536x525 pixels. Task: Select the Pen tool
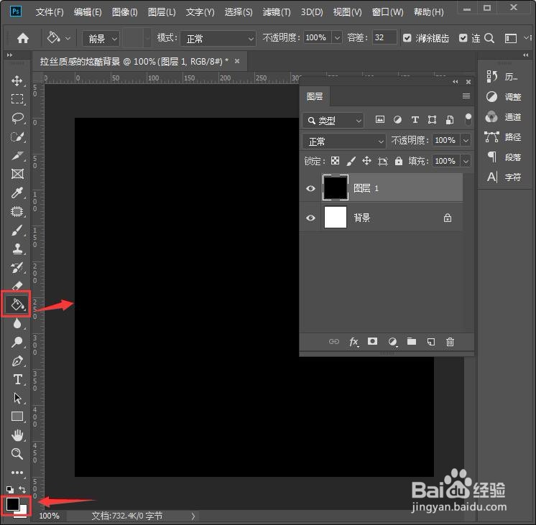point(17,361)
